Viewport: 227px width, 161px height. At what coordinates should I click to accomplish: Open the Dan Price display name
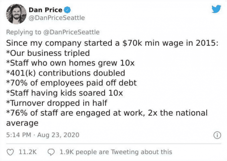tap(45, 10)
